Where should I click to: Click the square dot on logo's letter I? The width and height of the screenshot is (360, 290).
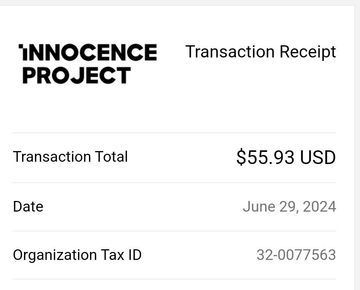[x=21, y=46]
